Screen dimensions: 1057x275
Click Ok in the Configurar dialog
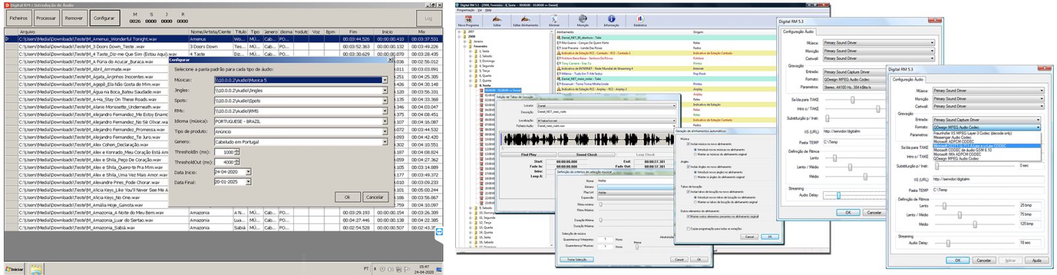click(x=347, y=197)
